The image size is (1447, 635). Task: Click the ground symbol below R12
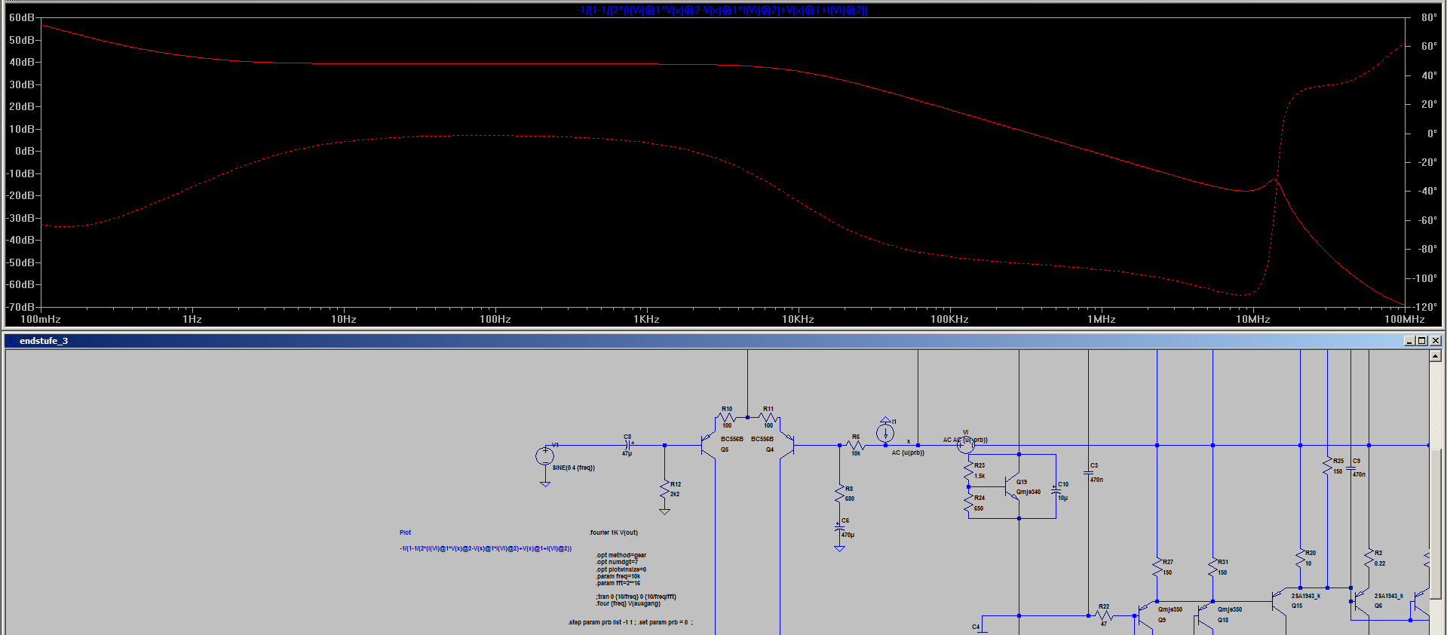pyautogui.click(x=664, y=511)
